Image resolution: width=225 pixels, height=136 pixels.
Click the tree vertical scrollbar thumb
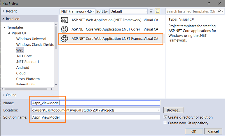(x=56, y=38)
